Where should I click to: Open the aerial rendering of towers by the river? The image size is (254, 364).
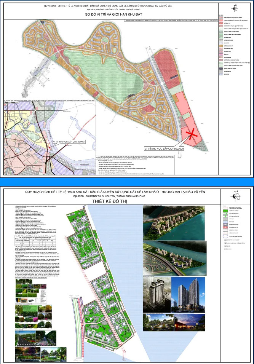click(174, 223)
